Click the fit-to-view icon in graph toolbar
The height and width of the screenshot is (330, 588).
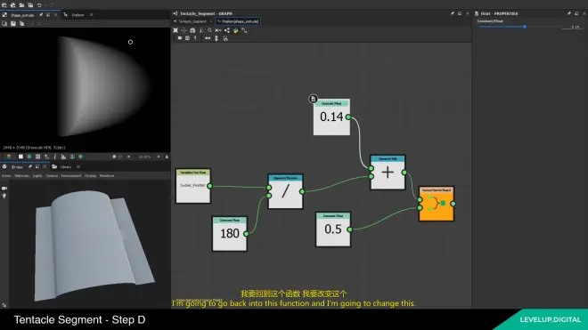[x=176, y=30]
